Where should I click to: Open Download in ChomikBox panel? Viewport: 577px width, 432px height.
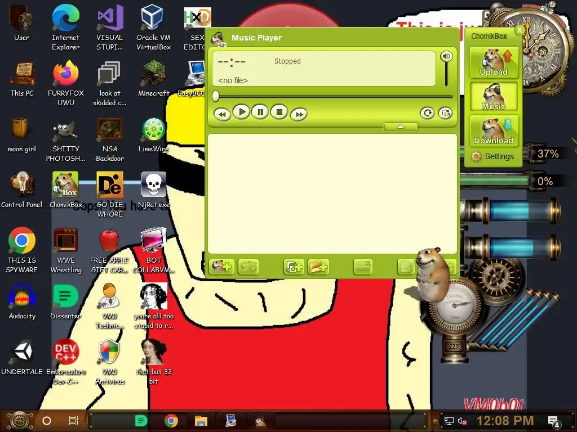[x=494, y=130]
